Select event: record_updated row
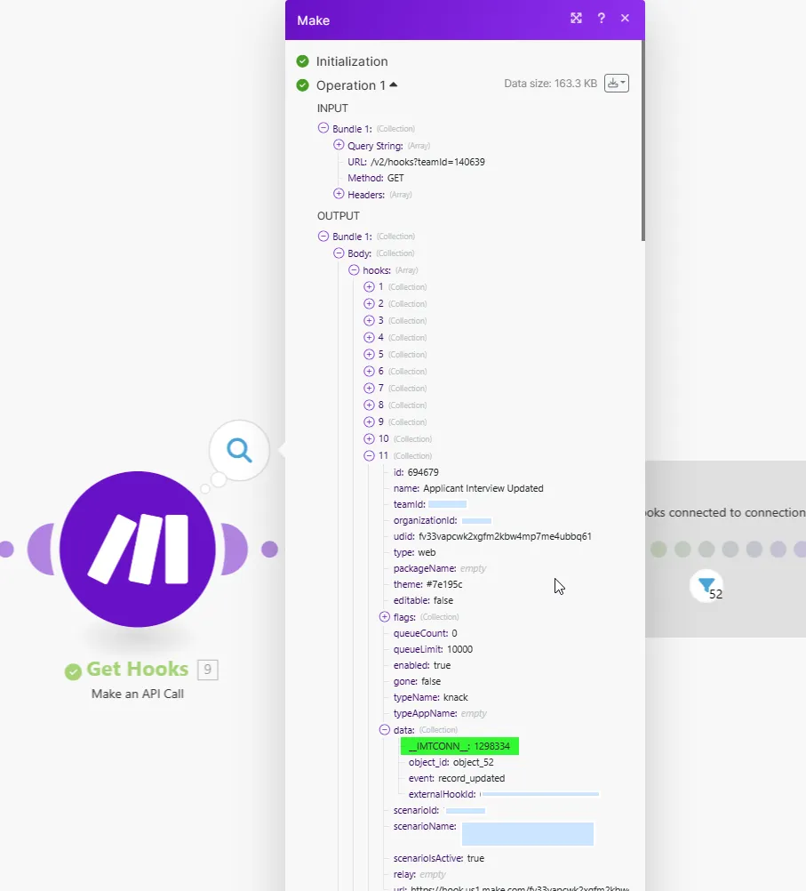The image size is (806, 891). coord(457,778)
